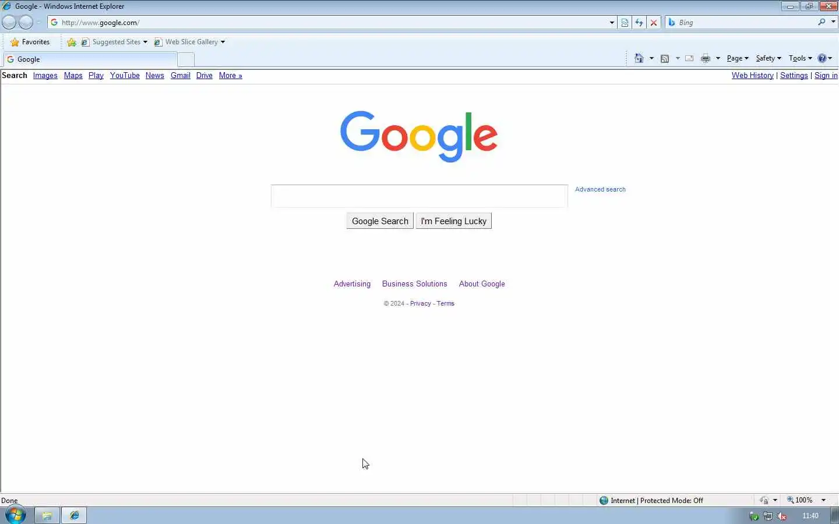Open Google Settings link
Viewport: 839px width, 524px height.
[x=794, y=76]
